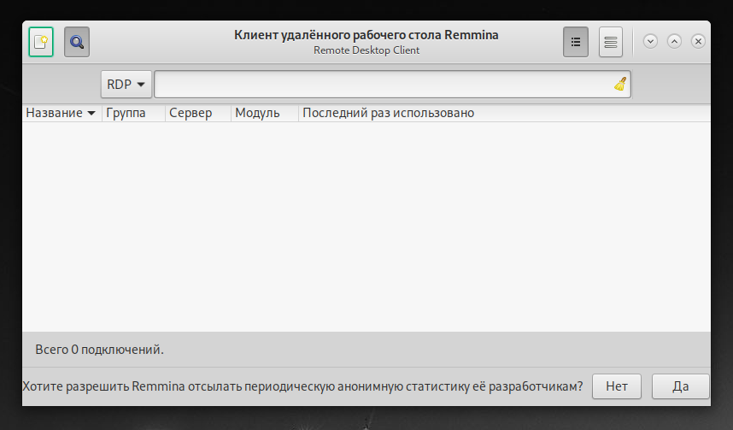The image size is (733, 430).
Task: Toggle the search bar magnifier button
Action: (77, 42)
